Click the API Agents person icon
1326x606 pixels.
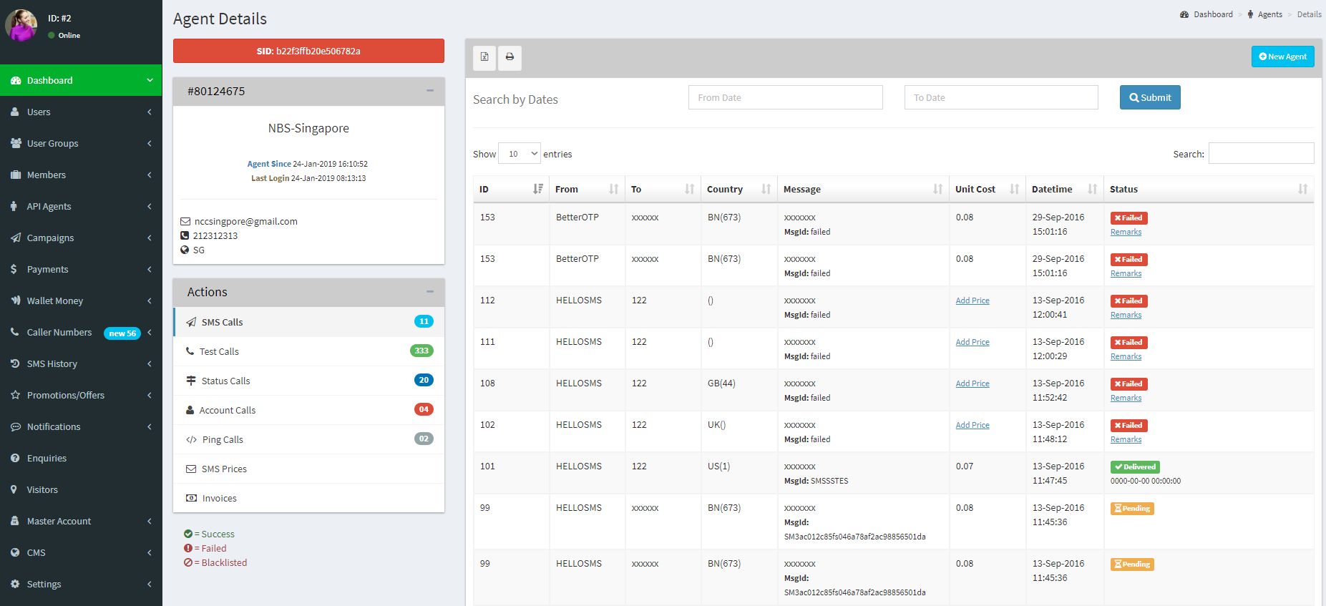(14, 206)
